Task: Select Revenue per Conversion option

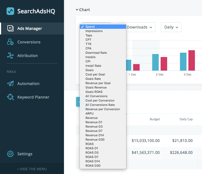Action: (103, 109)
